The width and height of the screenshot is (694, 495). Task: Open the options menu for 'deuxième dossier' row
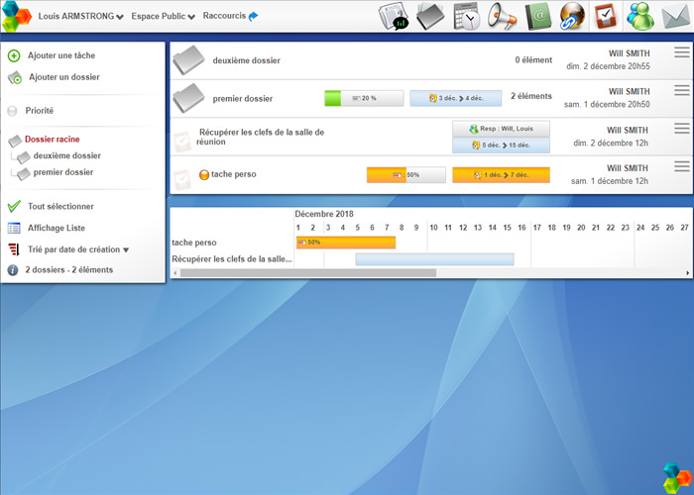pos(681,52)
